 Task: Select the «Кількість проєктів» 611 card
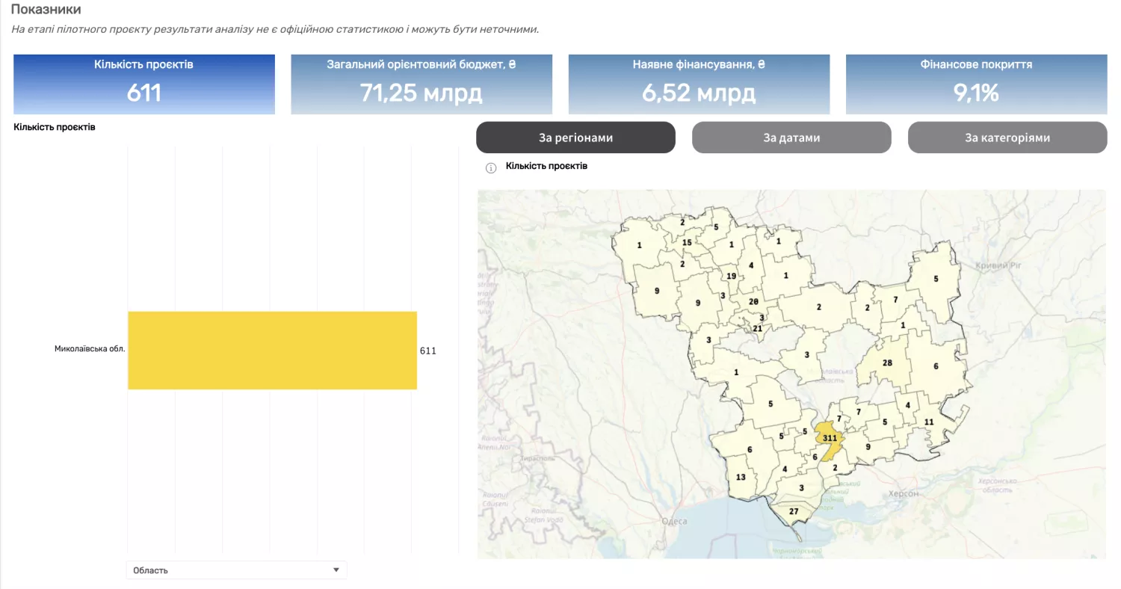pos(144,84)
